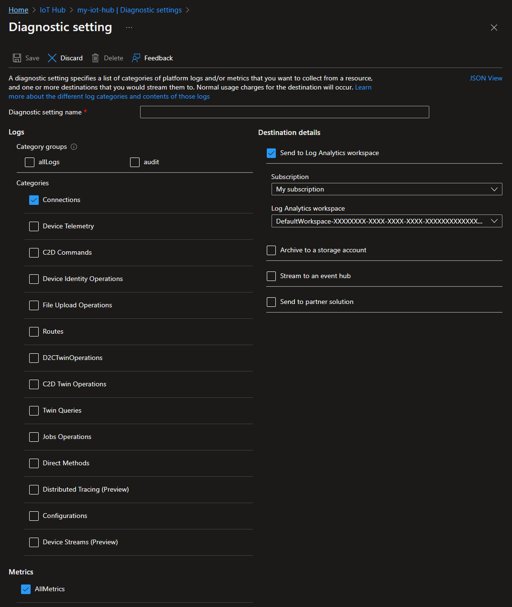Disable Send to Log Analytics workspace
The height and width of the screenshot is (607, 512).
pos(271,153)
